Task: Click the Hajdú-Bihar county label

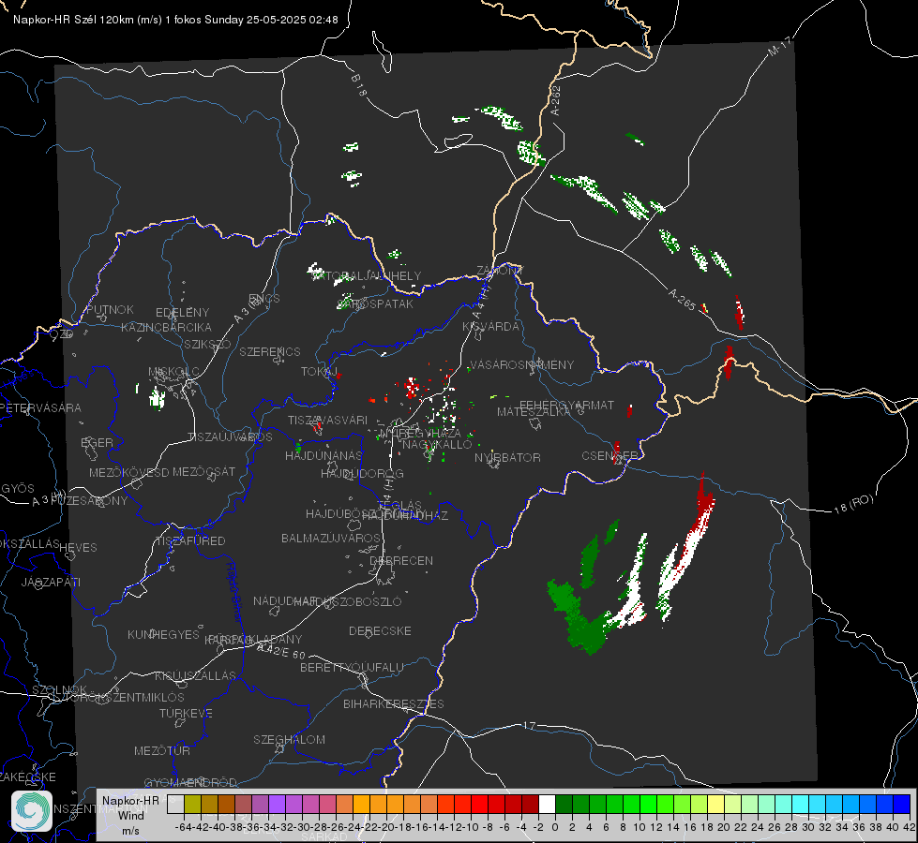Action: tap(233, 591)
